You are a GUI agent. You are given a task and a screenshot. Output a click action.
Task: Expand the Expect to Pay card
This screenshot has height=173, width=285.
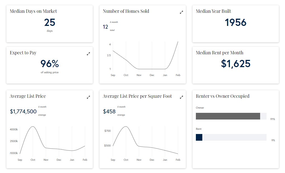click(88, 53)
